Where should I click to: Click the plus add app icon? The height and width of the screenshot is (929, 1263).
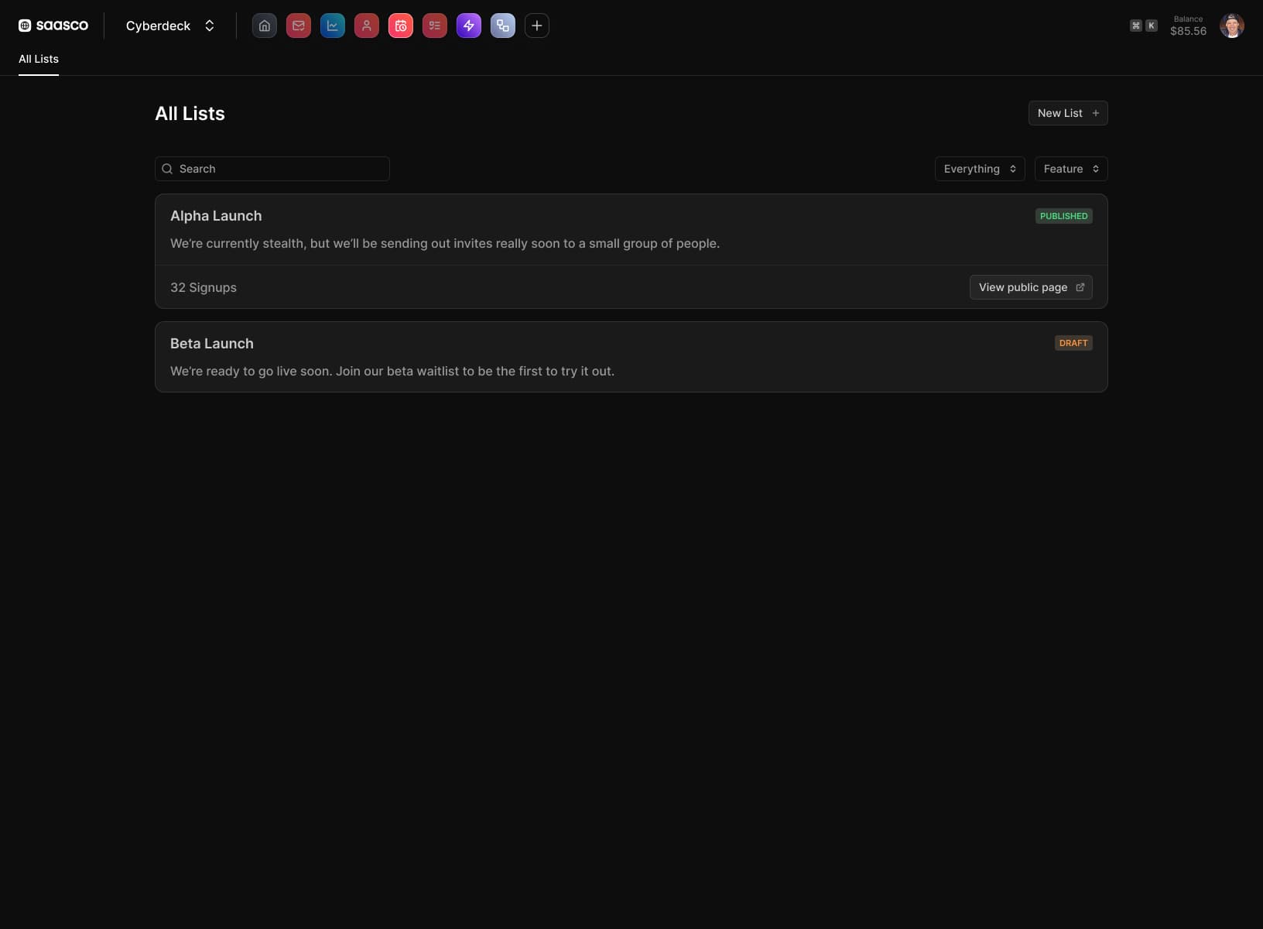[x=537, y=26]
